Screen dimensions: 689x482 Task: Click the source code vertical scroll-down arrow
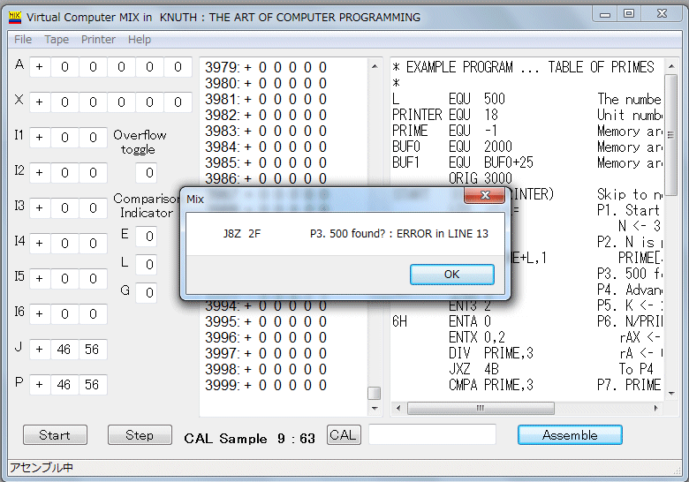(x=671, y=394)
